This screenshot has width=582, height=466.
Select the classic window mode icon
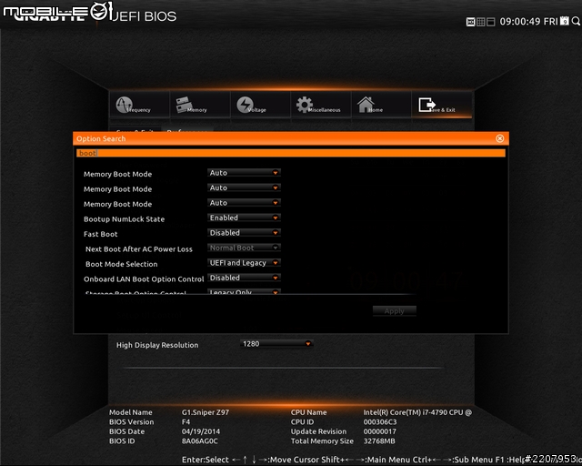point(491,22)
